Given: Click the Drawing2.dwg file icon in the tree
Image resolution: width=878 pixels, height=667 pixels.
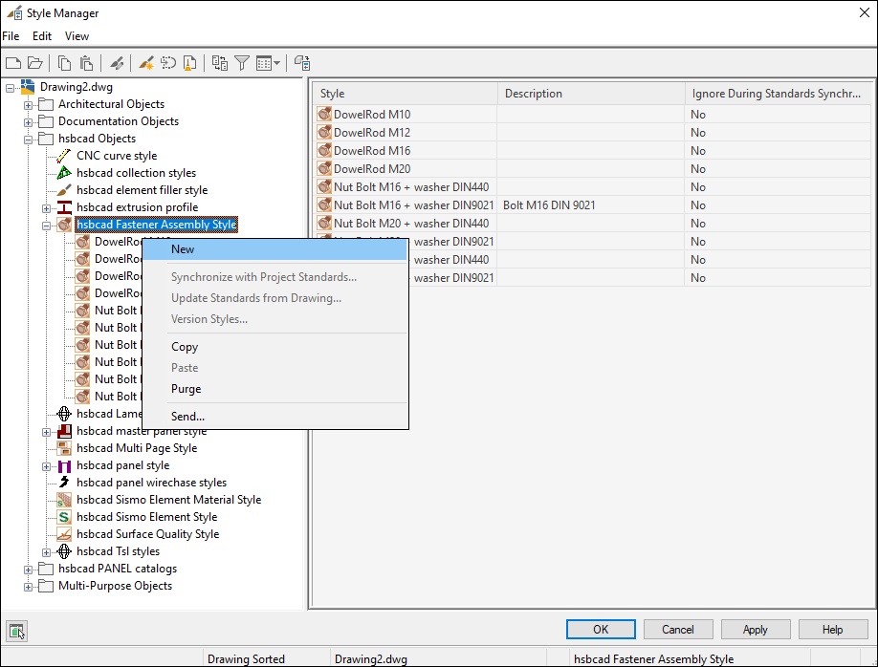Looking at the screenshot, I should (28, 87).
